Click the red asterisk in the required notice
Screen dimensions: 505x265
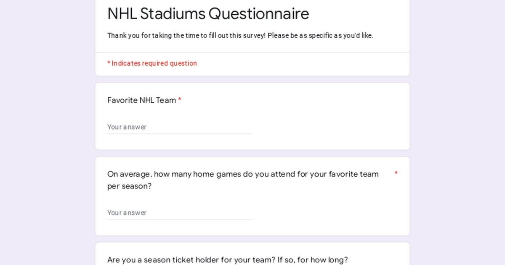pos(109,63)
